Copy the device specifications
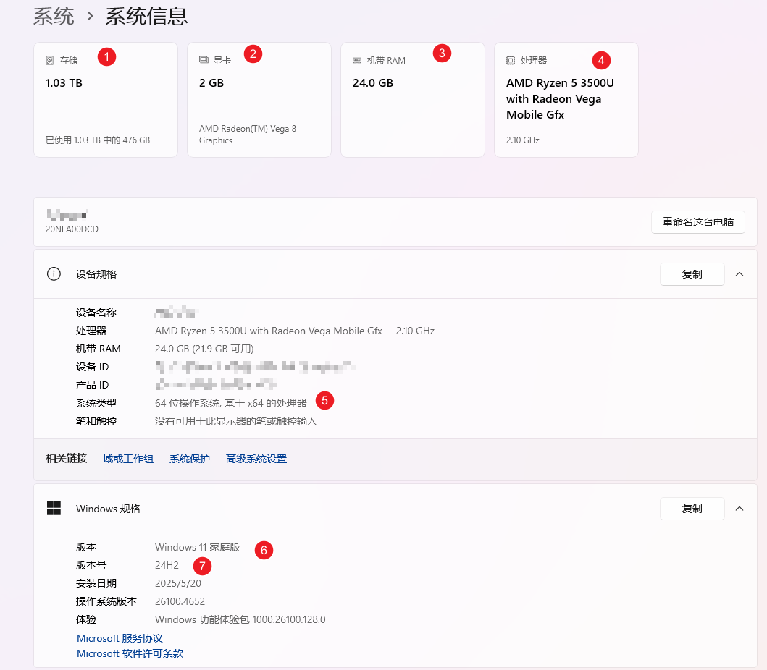 (692, 274)
